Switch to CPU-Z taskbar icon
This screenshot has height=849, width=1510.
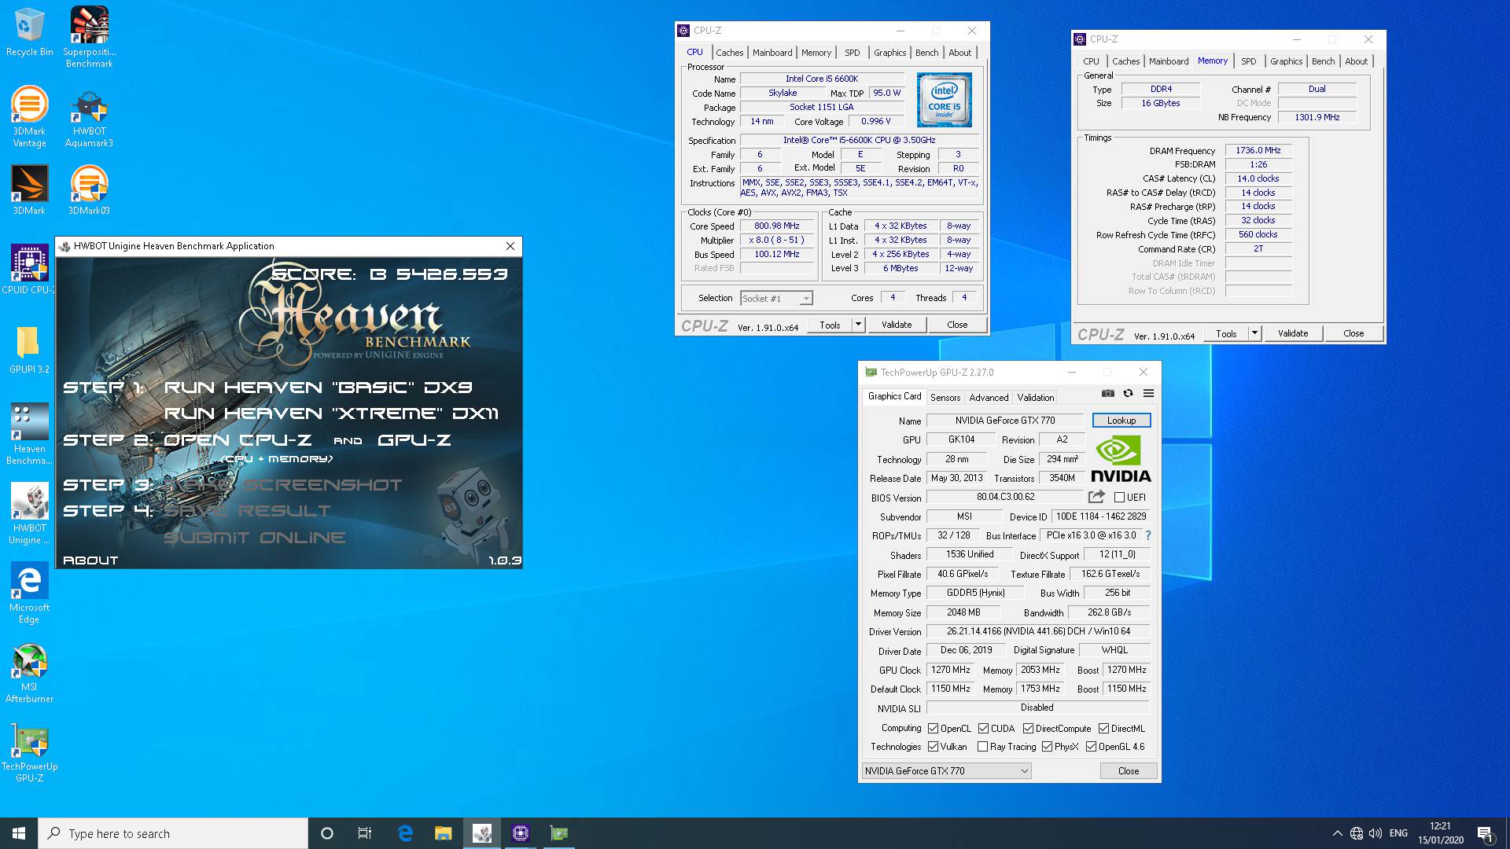pos(520,833)
